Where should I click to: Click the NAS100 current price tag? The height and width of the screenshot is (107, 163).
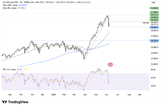(146, 23)
